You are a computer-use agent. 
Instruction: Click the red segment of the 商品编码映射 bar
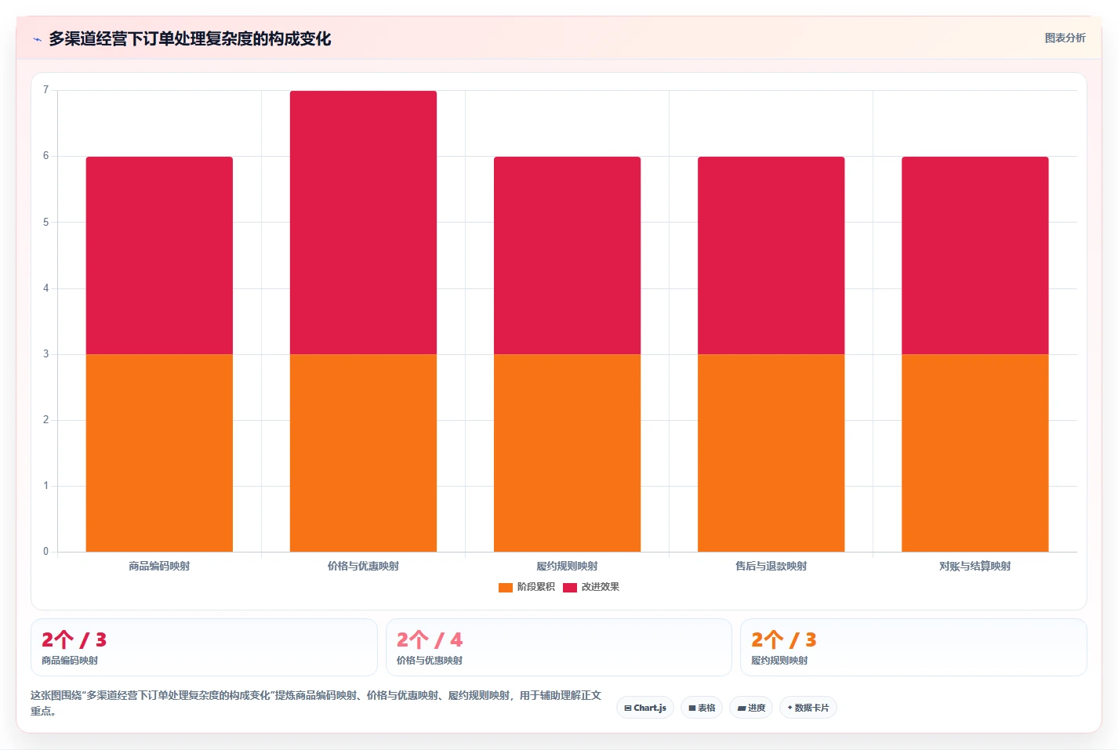tap(159, 255)
